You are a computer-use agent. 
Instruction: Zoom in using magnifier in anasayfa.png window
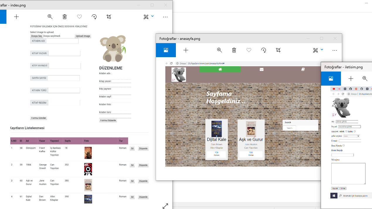220,50
